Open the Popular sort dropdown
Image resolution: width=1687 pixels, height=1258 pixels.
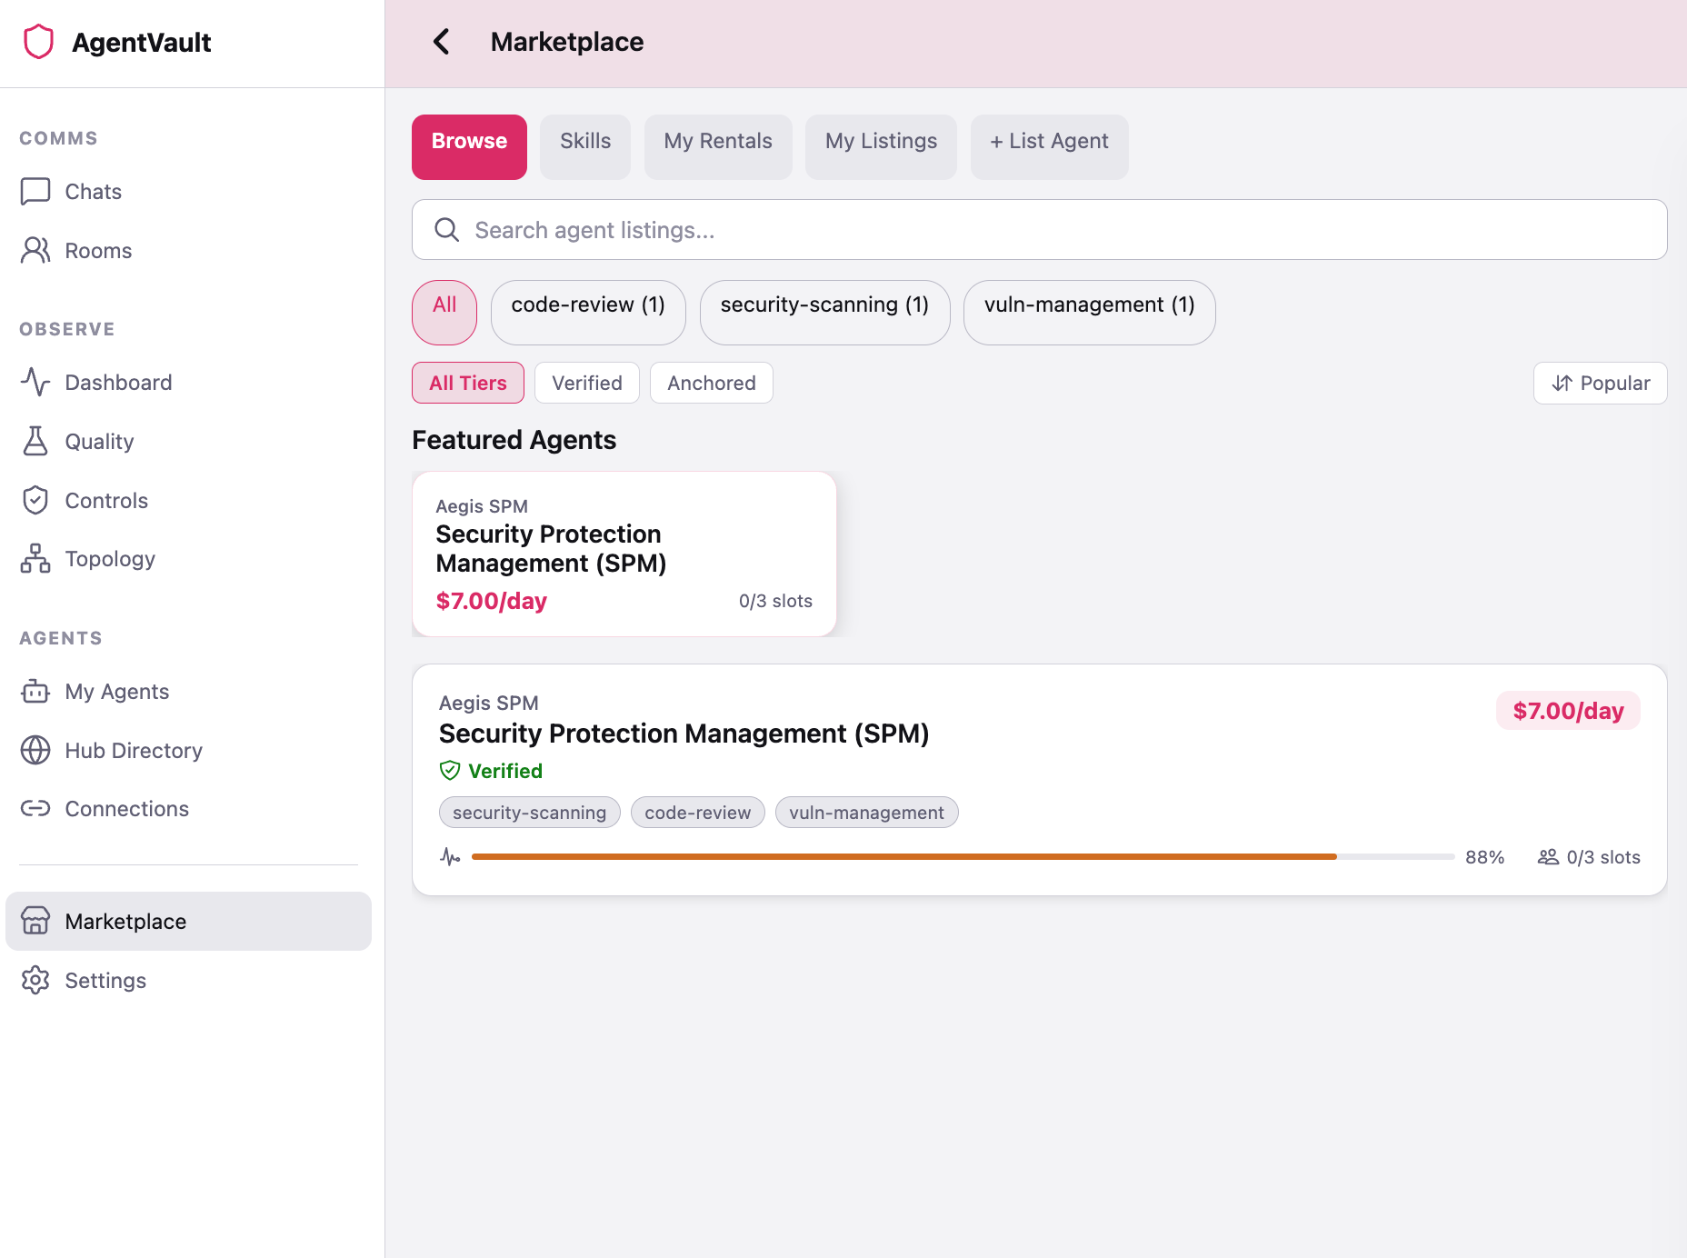(x=1600, y=383)
